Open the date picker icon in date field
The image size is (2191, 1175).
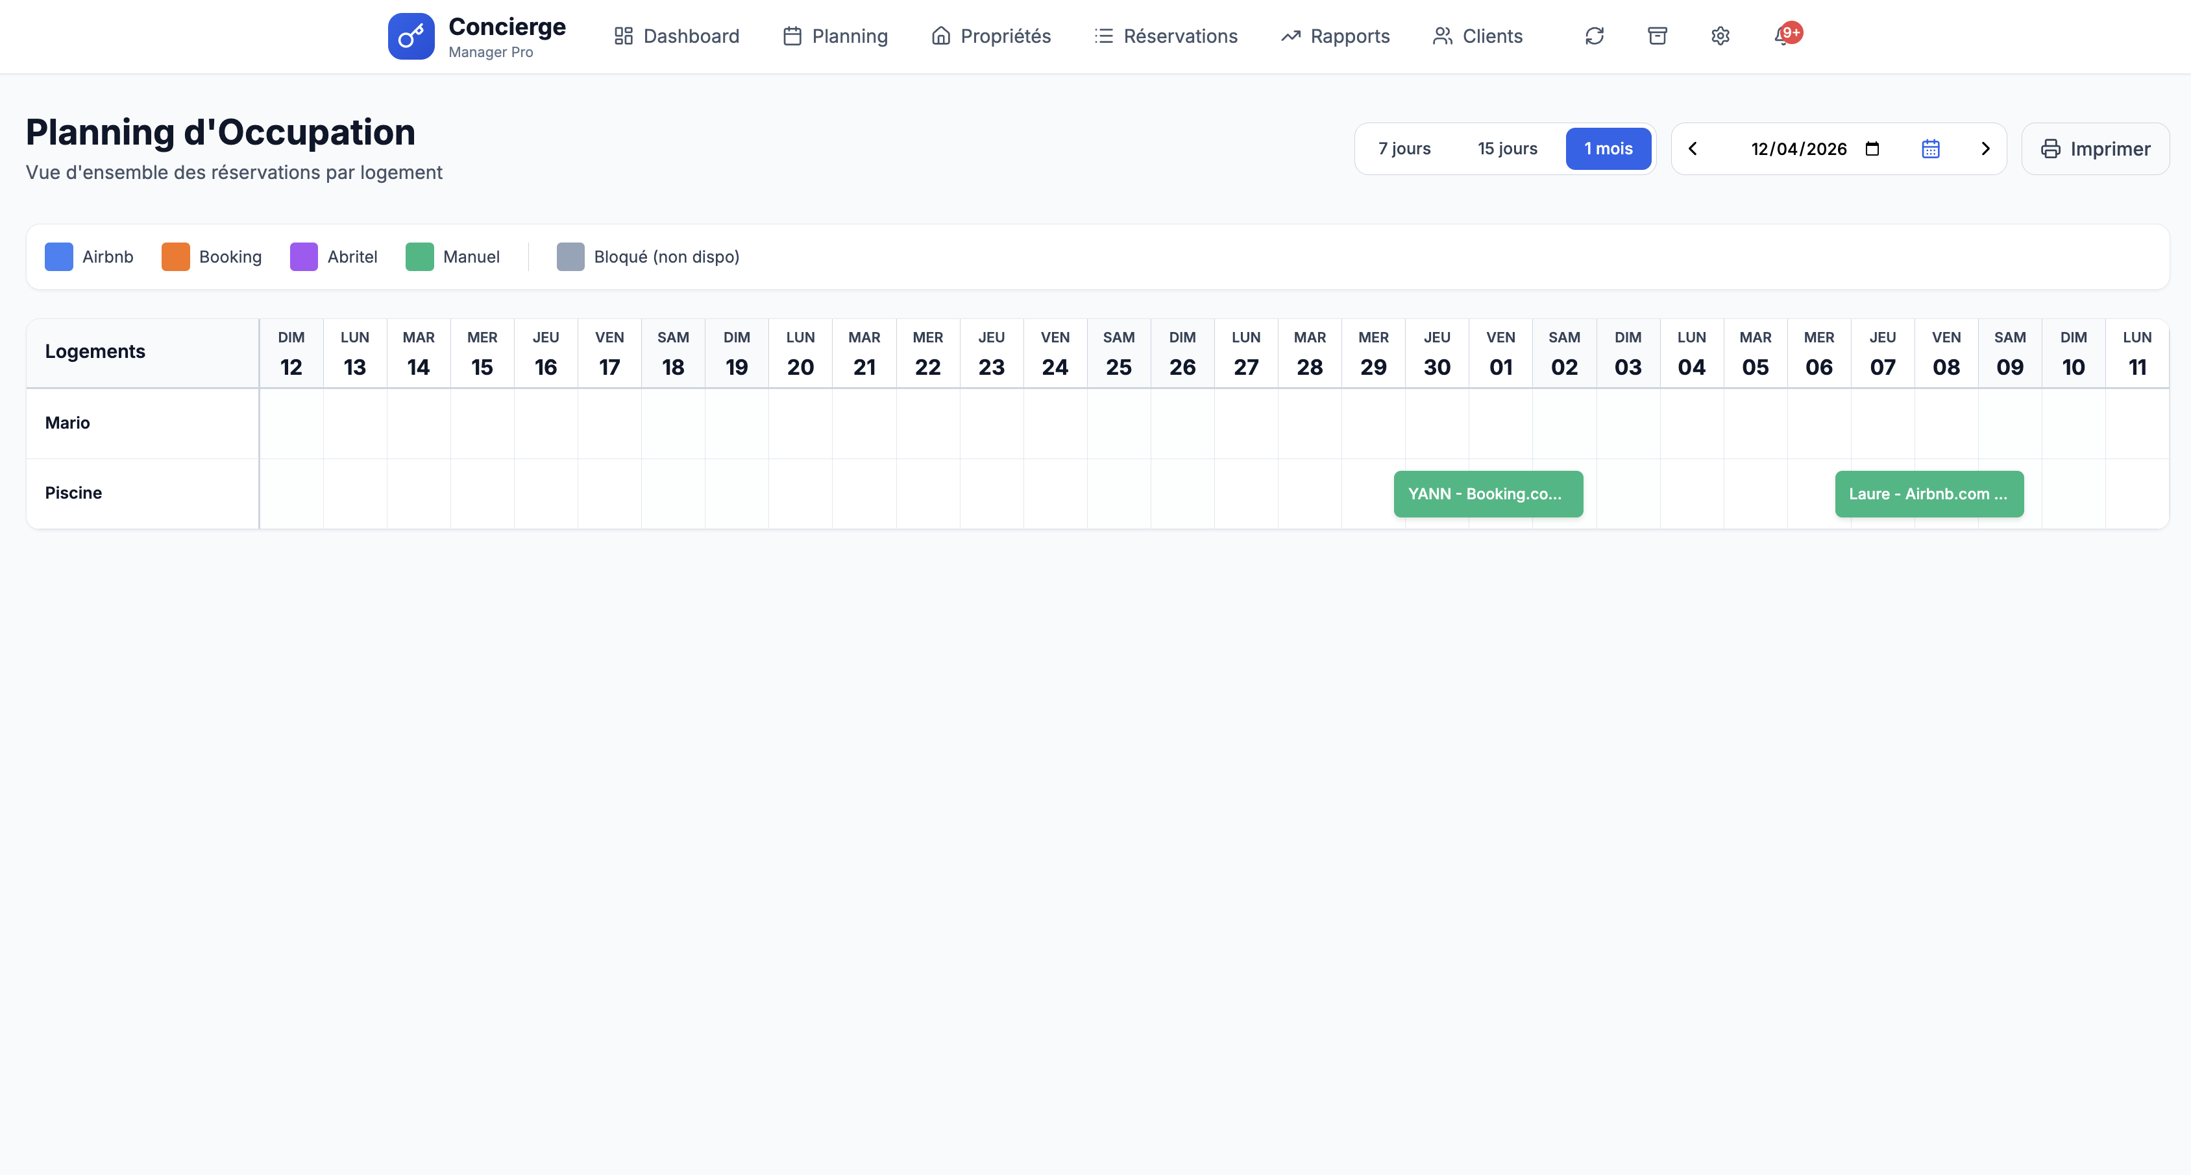click(1872, 148)
